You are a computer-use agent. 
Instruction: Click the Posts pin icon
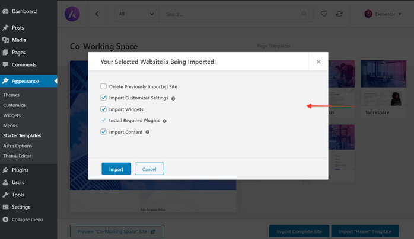coord(5,28)
